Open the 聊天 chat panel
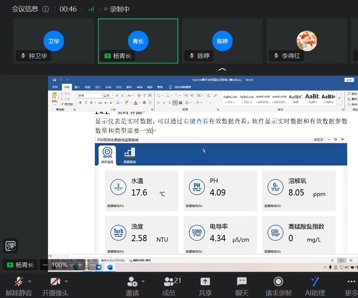 (x=241, y=281)
